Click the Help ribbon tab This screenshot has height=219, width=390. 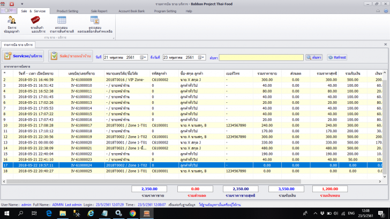(189, 11)
